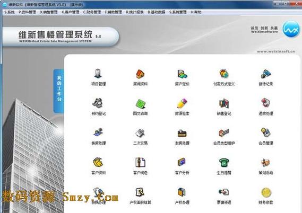
Task: Open the S.系统 menu
Action: [x=9, y=12]
